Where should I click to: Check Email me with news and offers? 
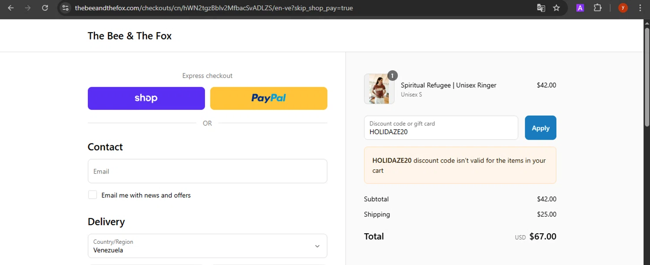[92, 195]
